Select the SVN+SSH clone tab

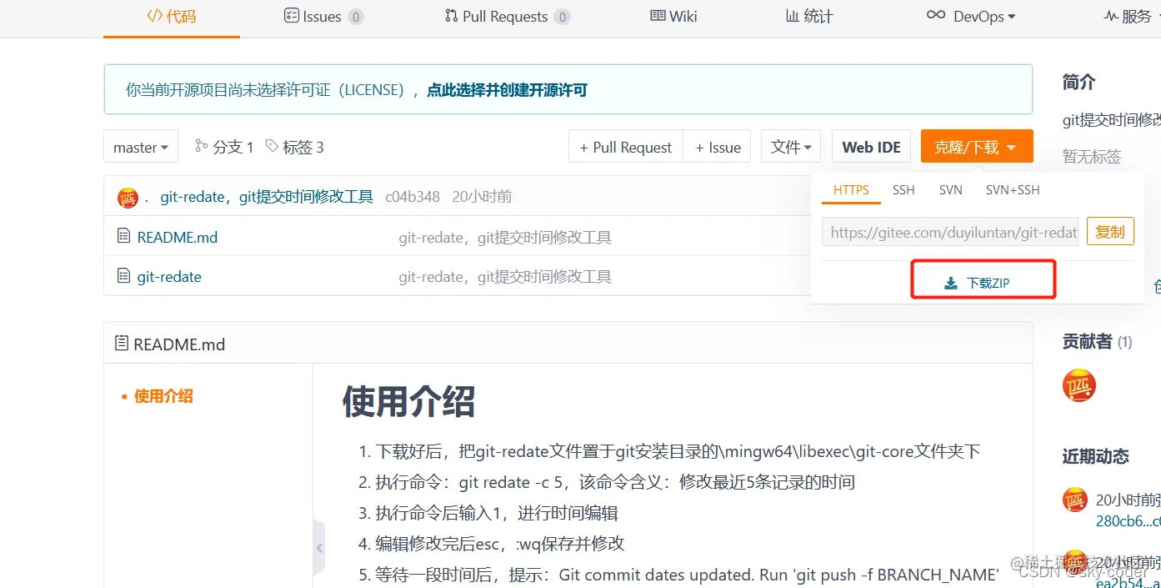tap(1013, 190)
